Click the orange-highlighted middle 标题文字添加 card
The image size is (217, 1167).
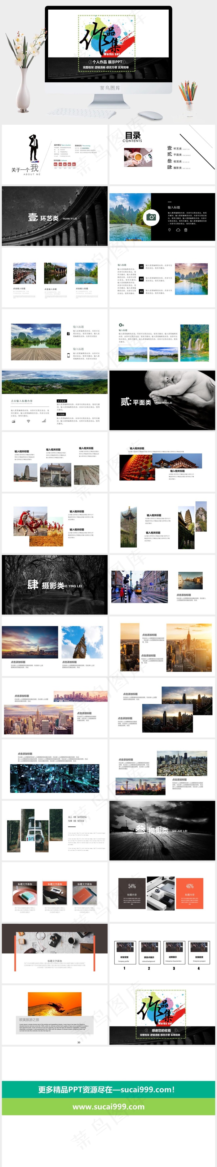55,893
